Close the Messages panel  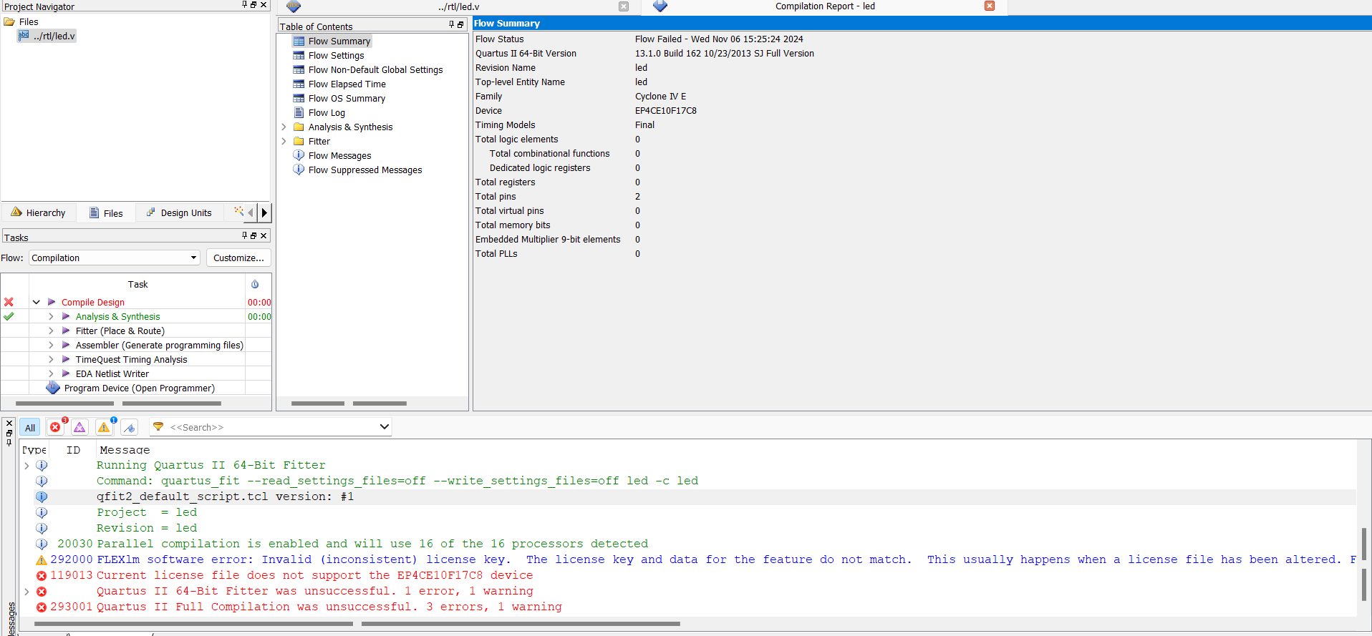click(9, 424)
